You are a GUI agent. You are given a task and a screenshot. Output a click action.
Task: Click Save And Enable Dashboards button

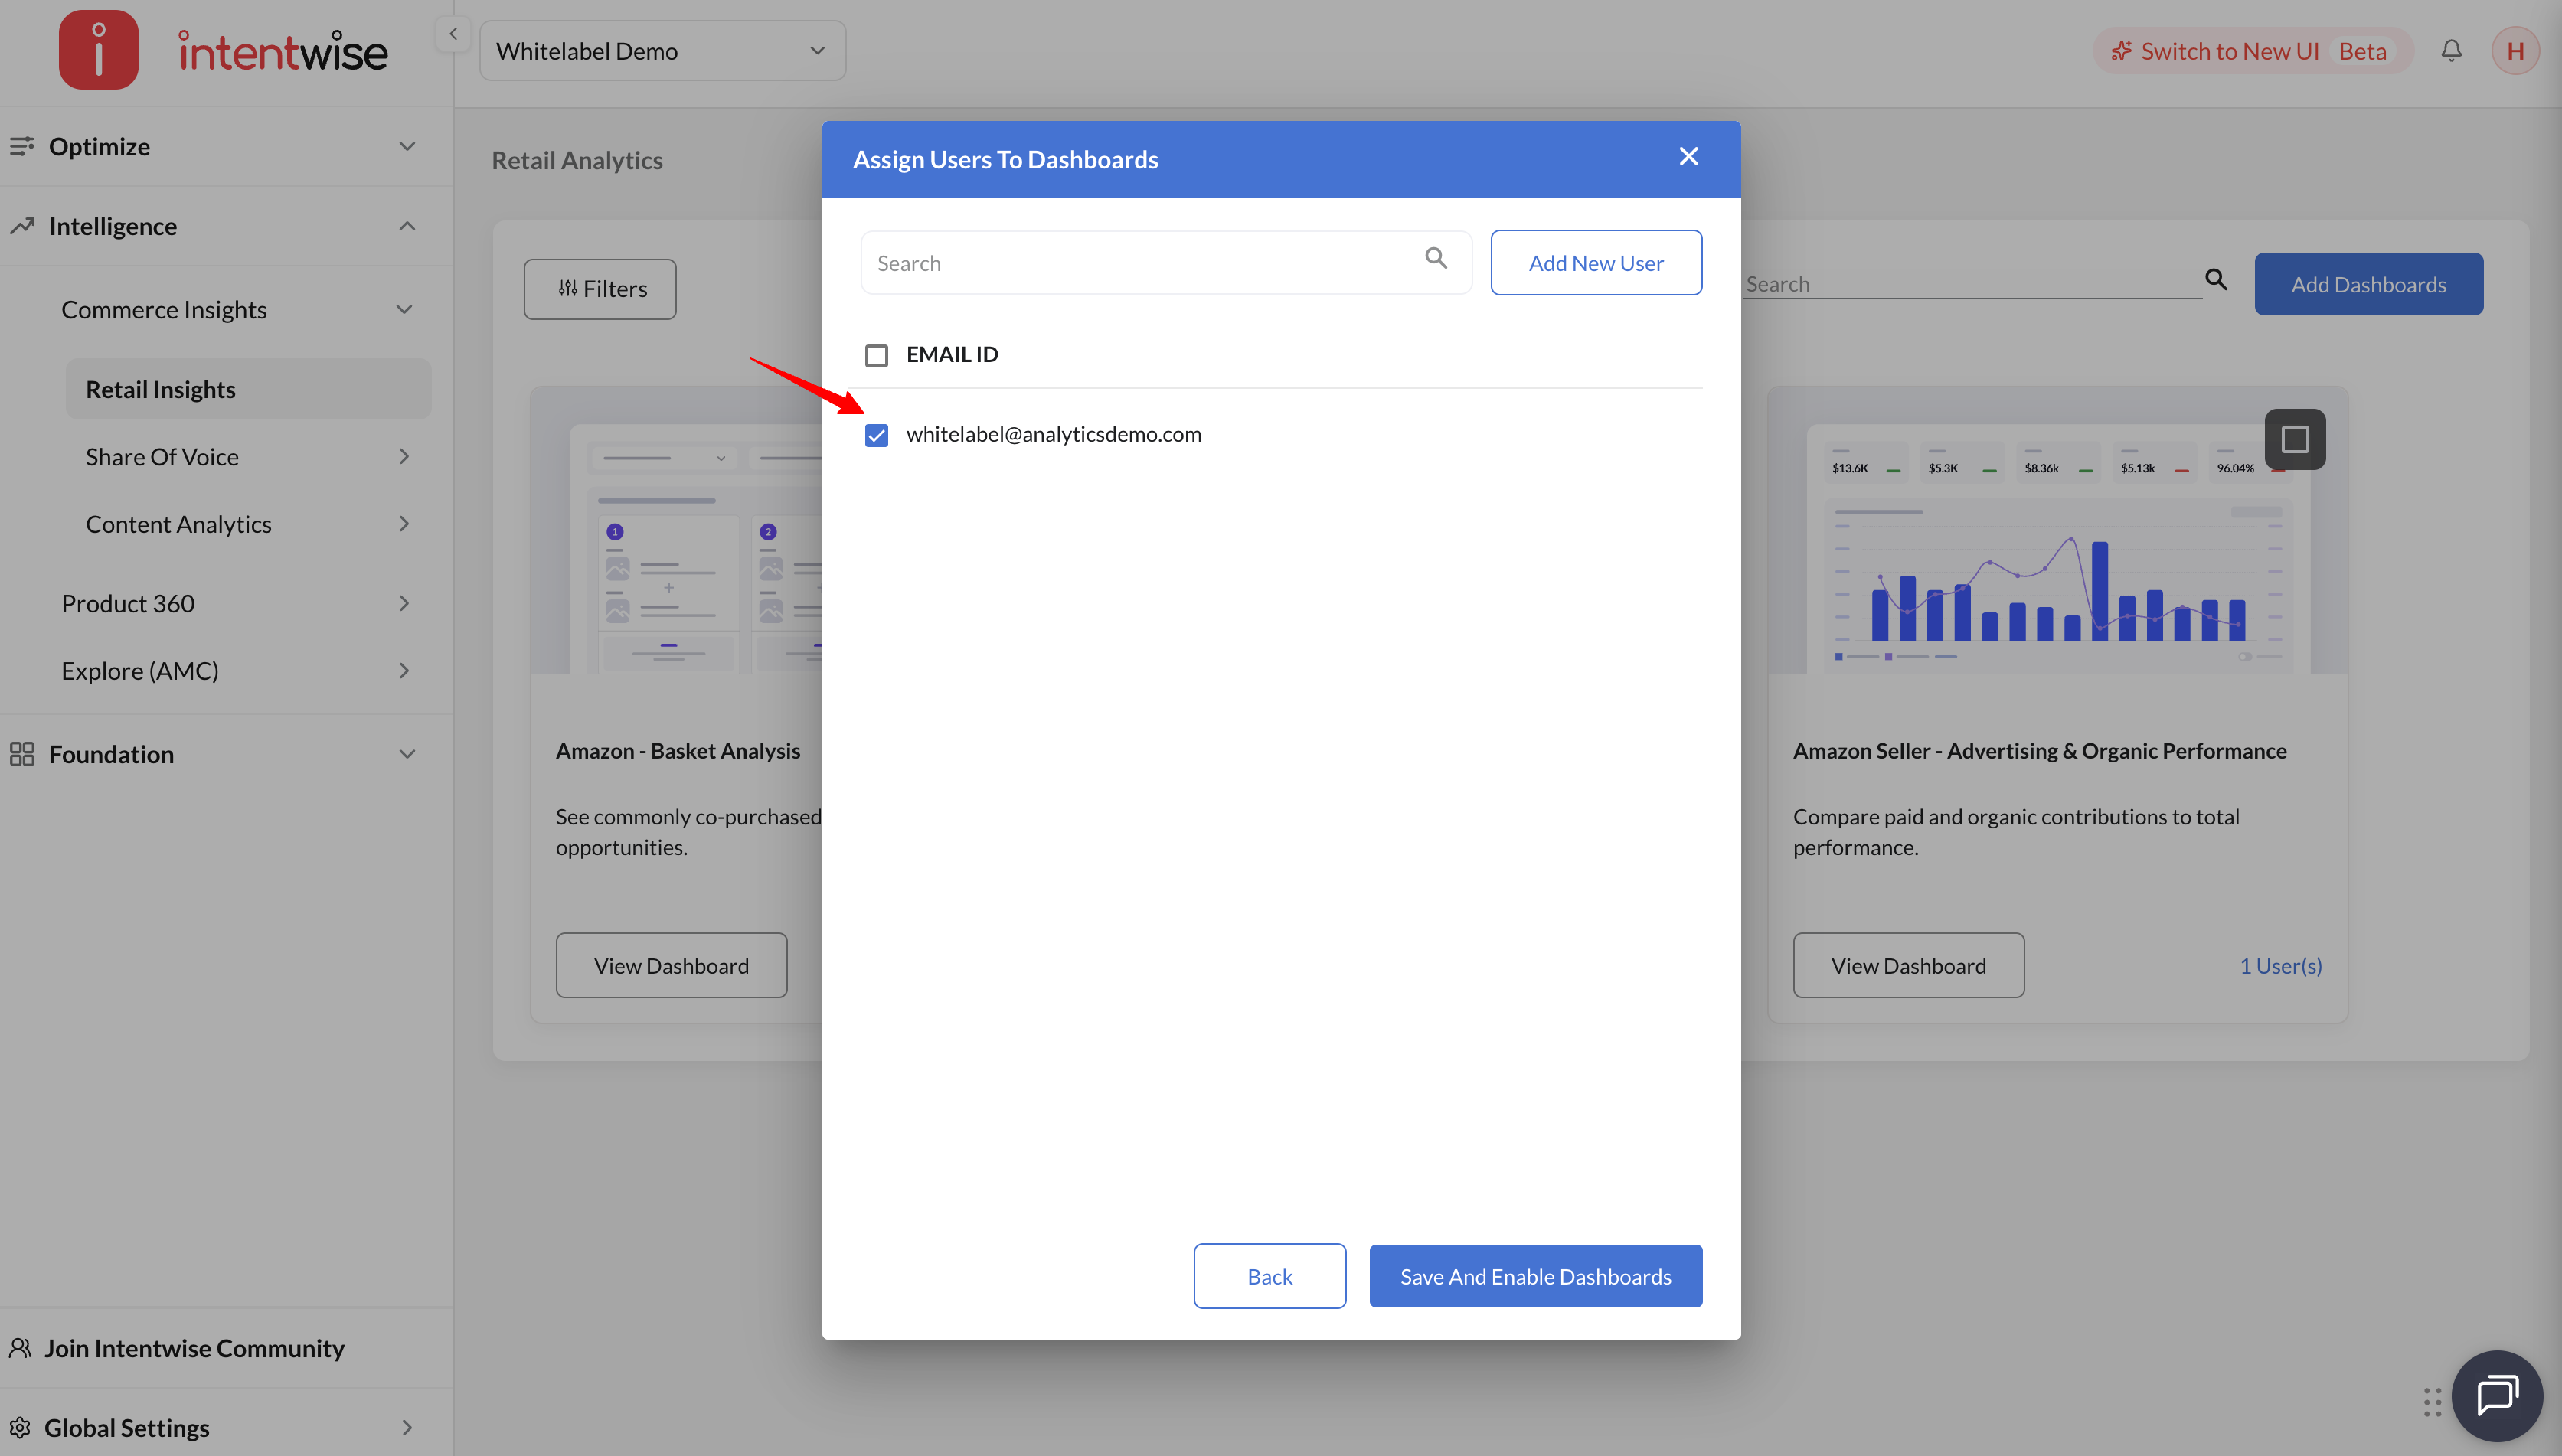coord(1535,1276)
